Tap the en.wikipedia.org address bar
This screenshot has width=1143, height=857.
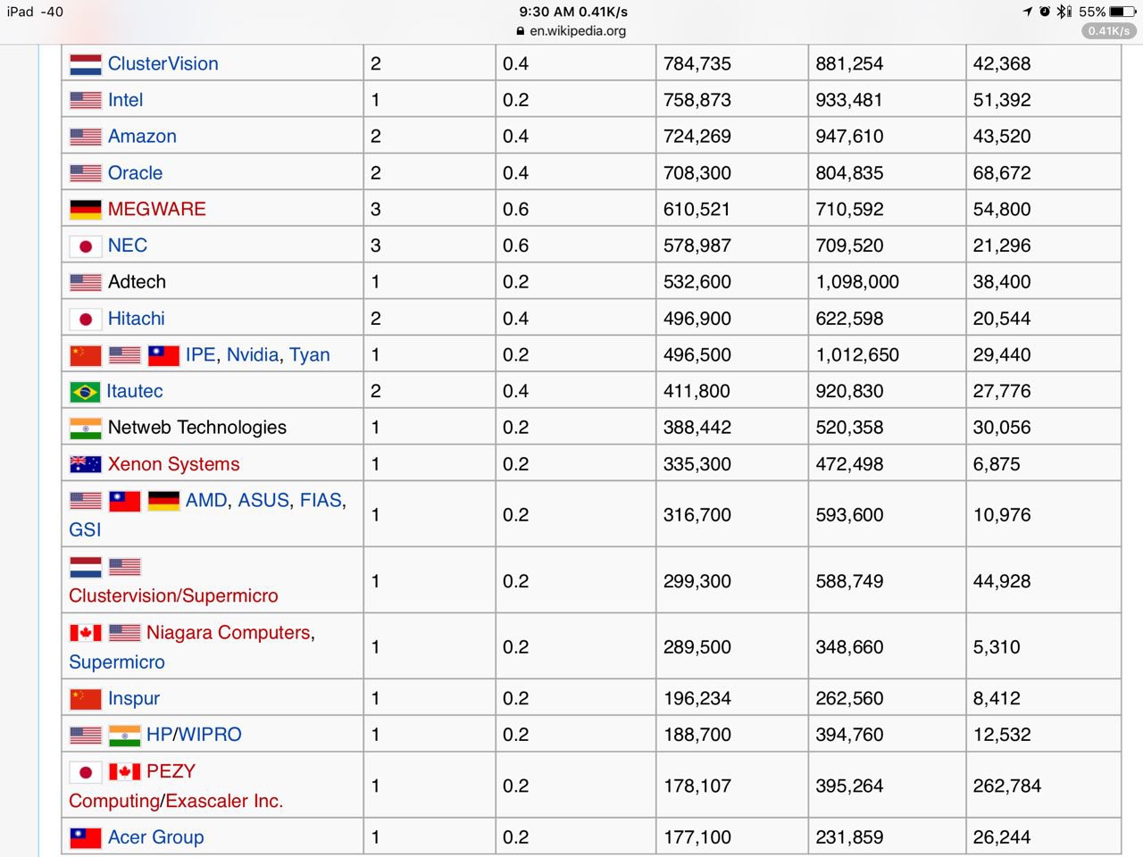point(577,30)
